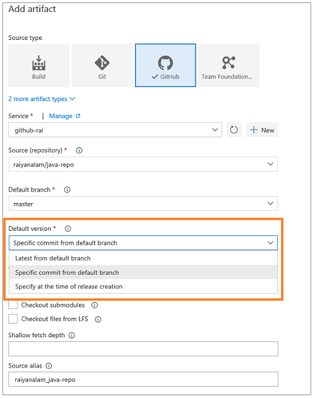Select Specify at the time of release creation

click(x=143, y=287)
